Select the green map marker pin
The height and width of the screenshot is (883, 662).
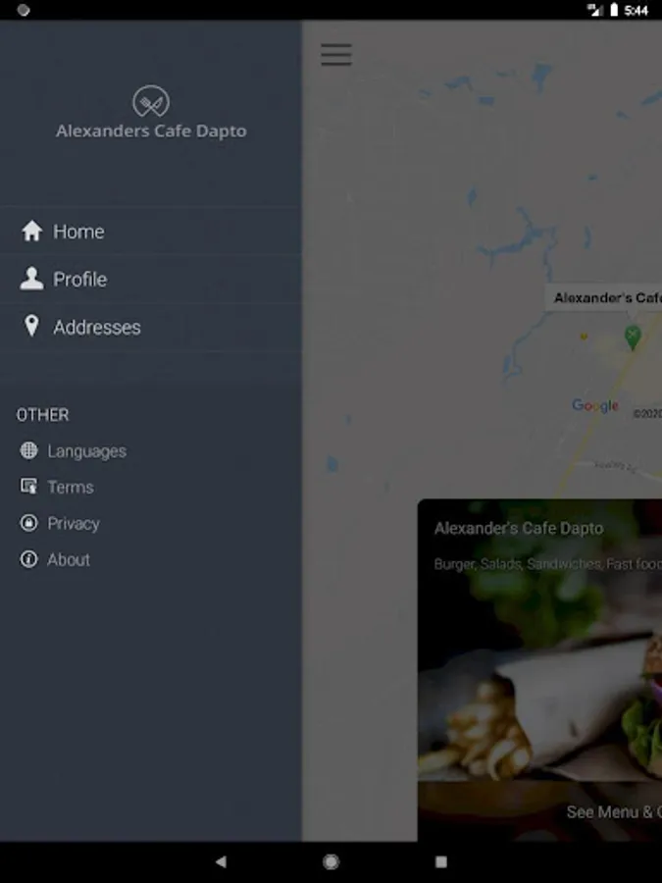tap(633, 338)
